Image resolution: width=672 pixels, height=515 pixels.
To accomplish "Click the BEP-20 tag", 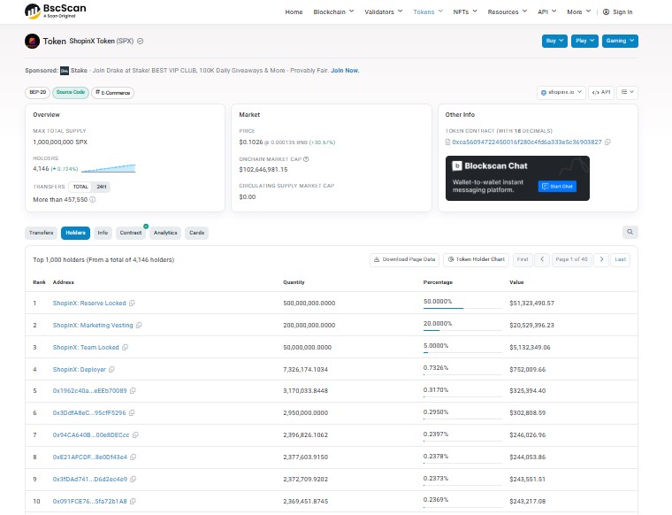I will point(38,92).
